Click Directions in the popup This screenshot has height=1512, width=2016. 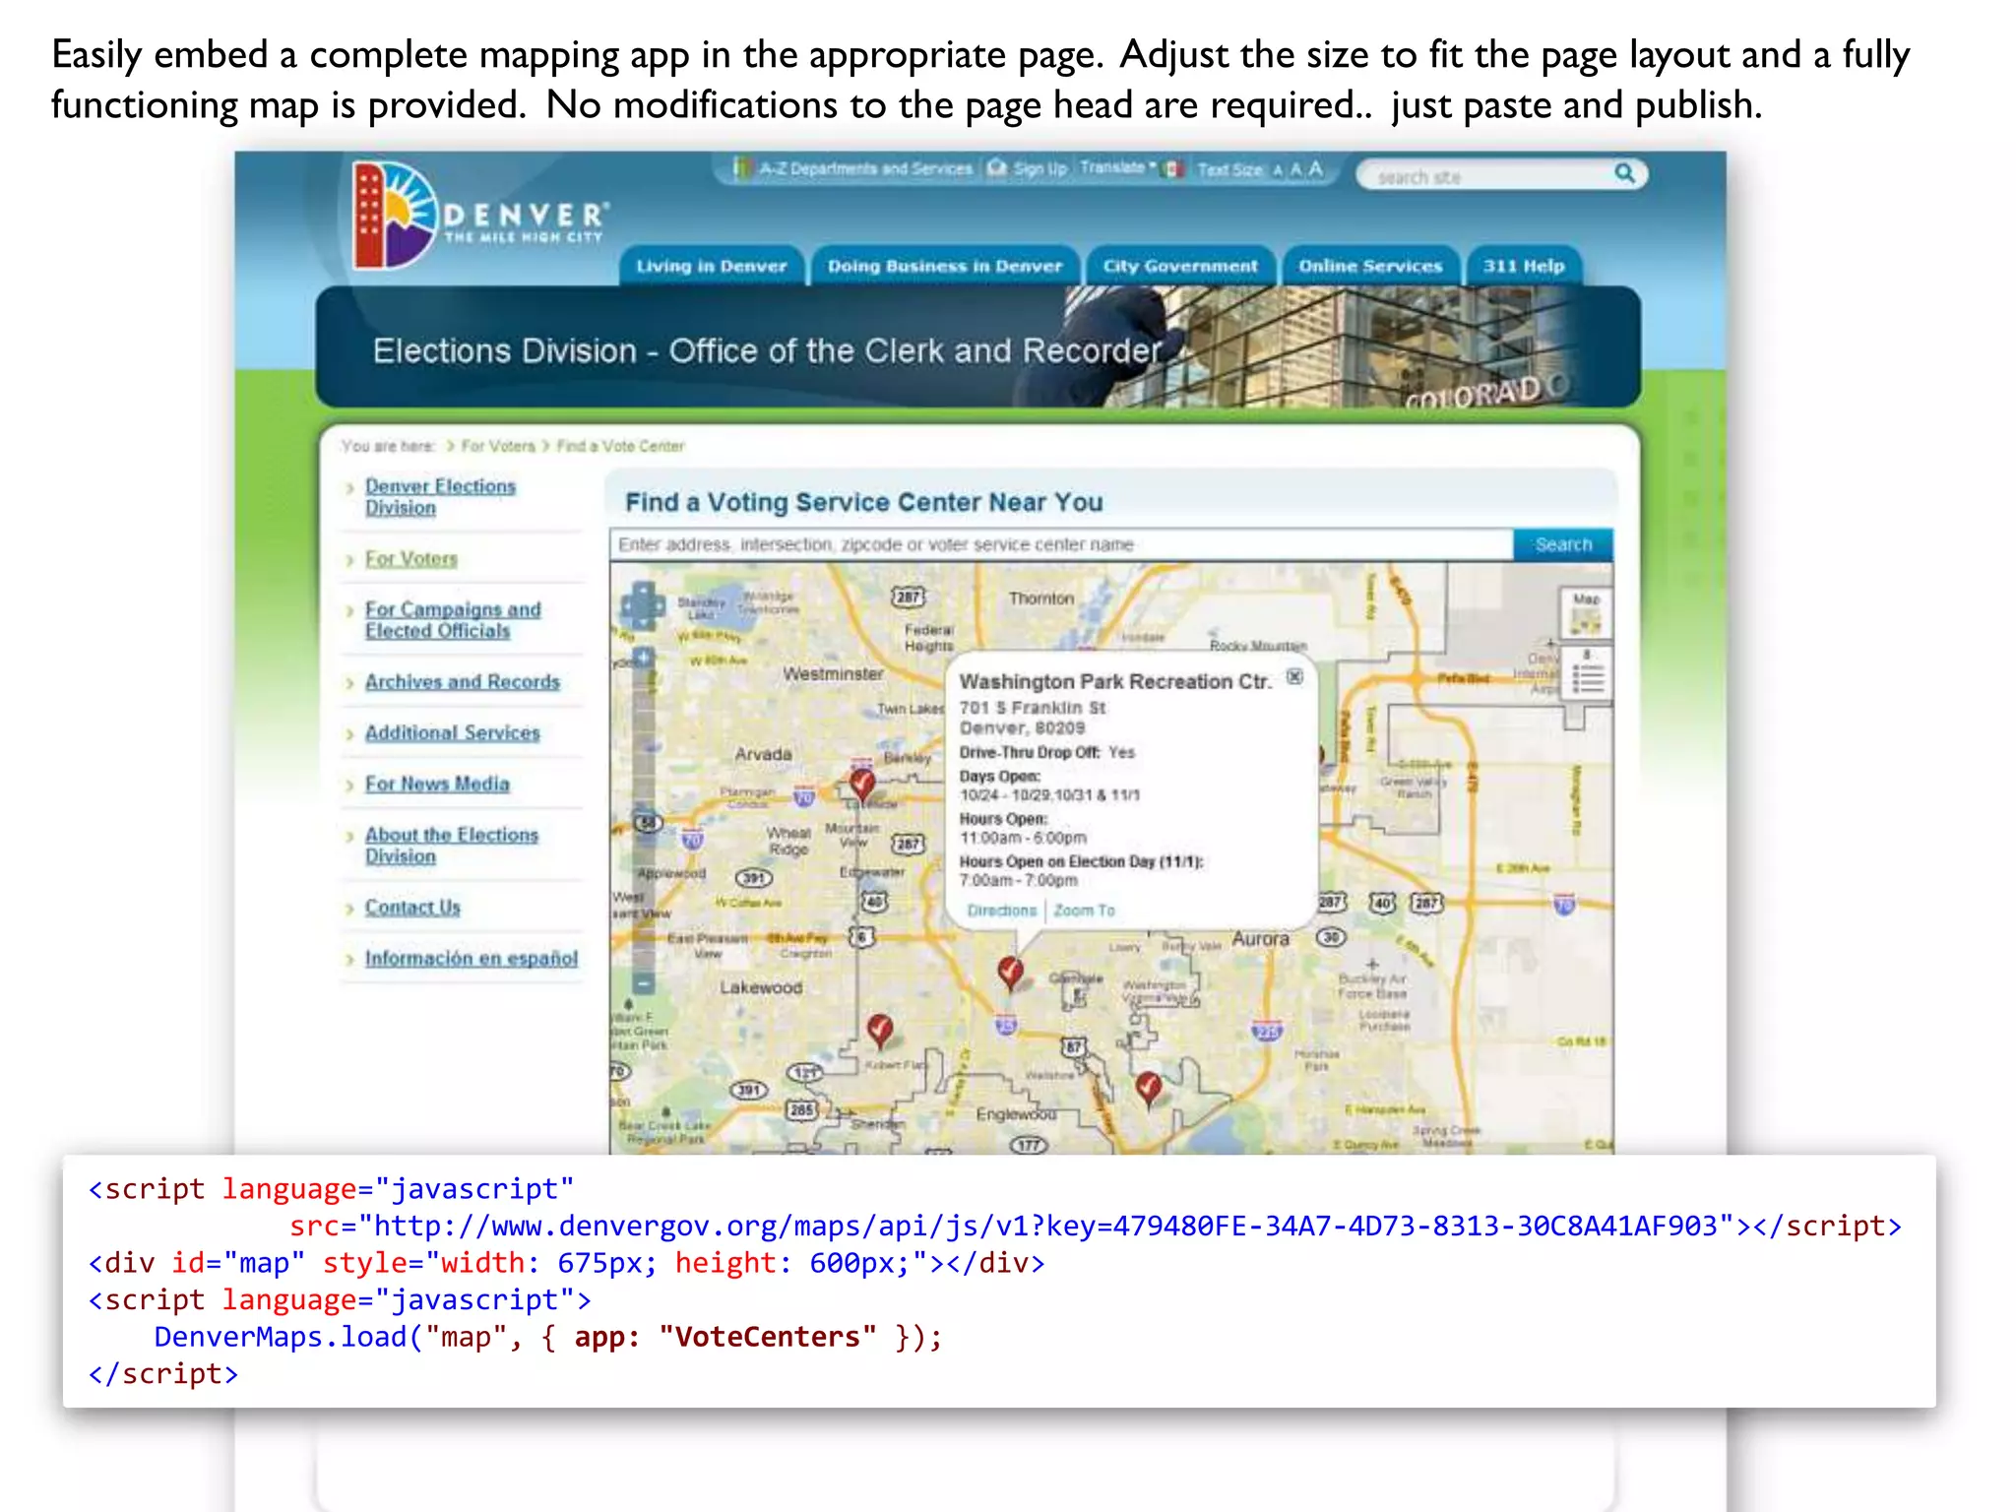[1001, 911]
